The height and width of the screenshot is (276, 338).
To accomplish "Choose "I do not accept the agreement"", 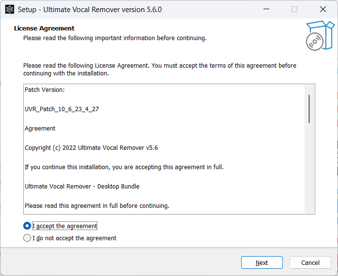I will coord(27,238).
